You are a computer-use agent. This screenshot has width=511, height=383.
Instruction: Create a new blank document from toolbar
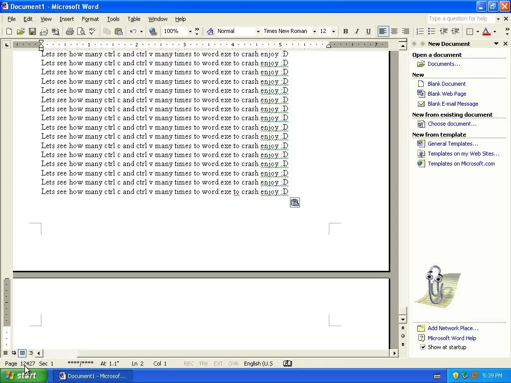pos(9,31)
